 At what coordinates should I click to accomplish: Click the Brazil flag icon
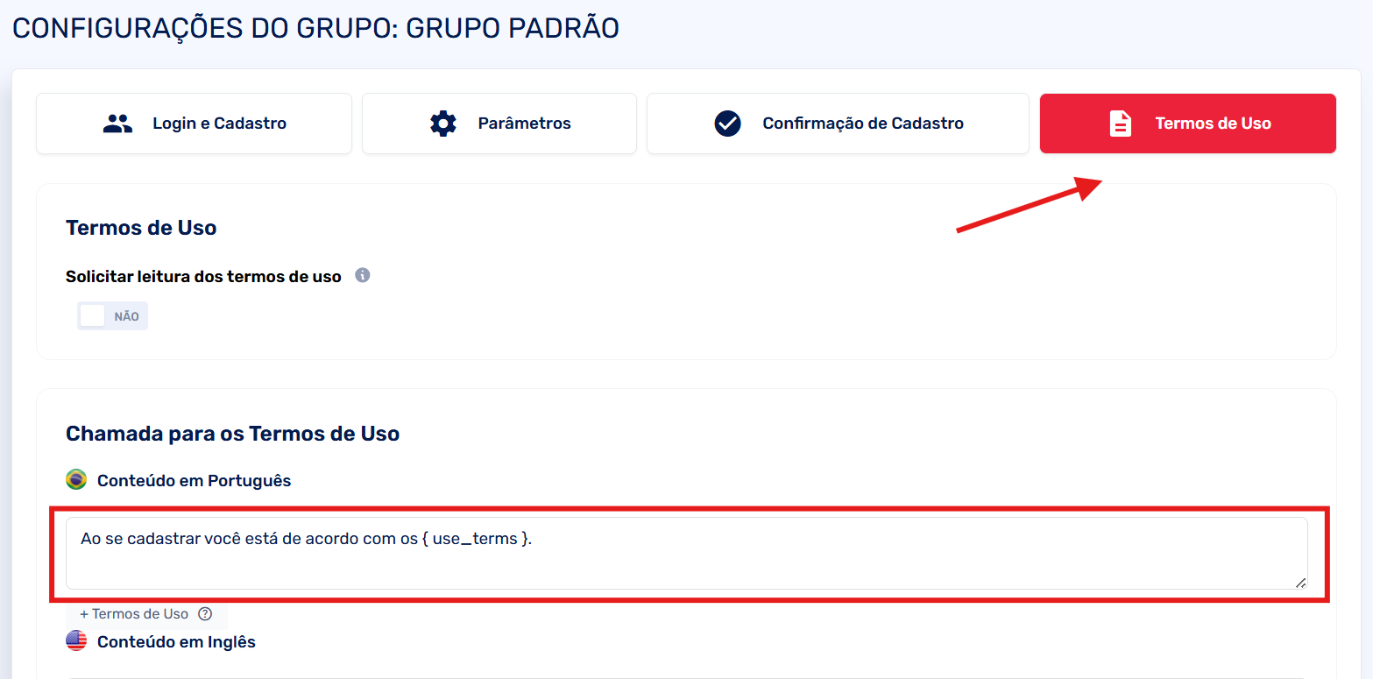[x=76, y=479]
